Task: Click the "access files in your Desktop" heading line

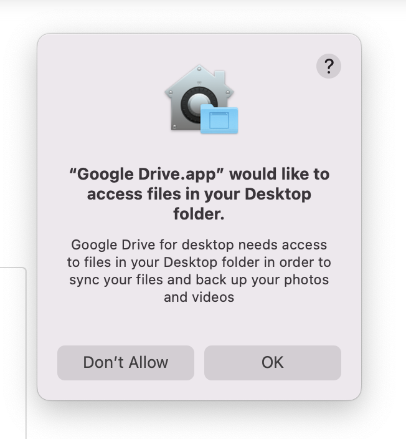Action: pos(199,194)
